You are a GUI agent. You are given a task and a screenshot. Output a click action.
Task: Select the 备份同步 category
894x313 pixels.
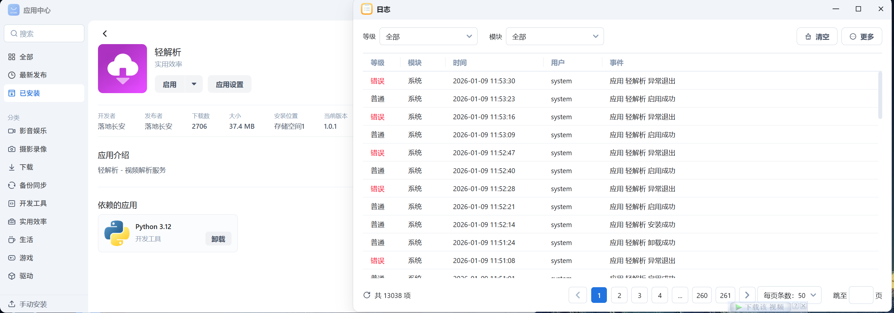click(32, 185)
